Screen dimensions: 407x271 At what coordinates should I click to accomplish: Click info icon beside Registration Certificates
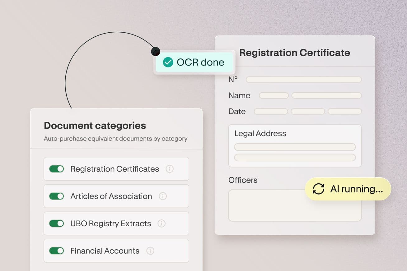click(x=170, y=169)
